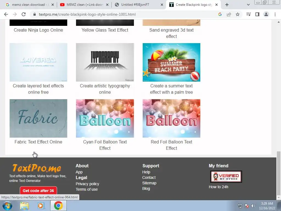
Task: Open the volume speaker icon
Action: tap(253, 206)
